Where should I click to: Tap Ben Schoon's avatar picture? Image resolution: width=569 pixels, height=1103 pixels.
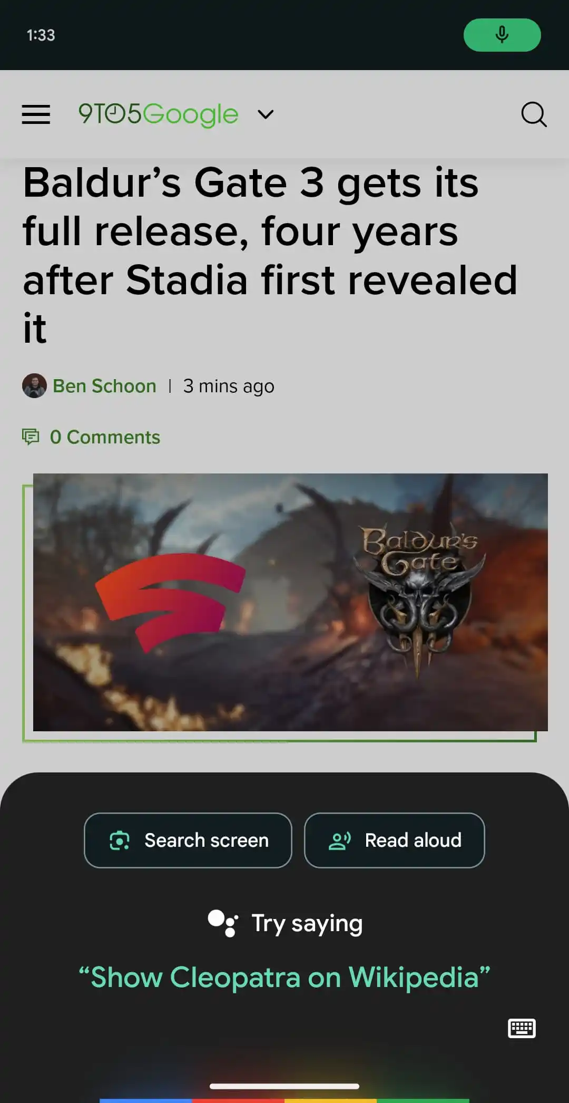click(34, 386)
